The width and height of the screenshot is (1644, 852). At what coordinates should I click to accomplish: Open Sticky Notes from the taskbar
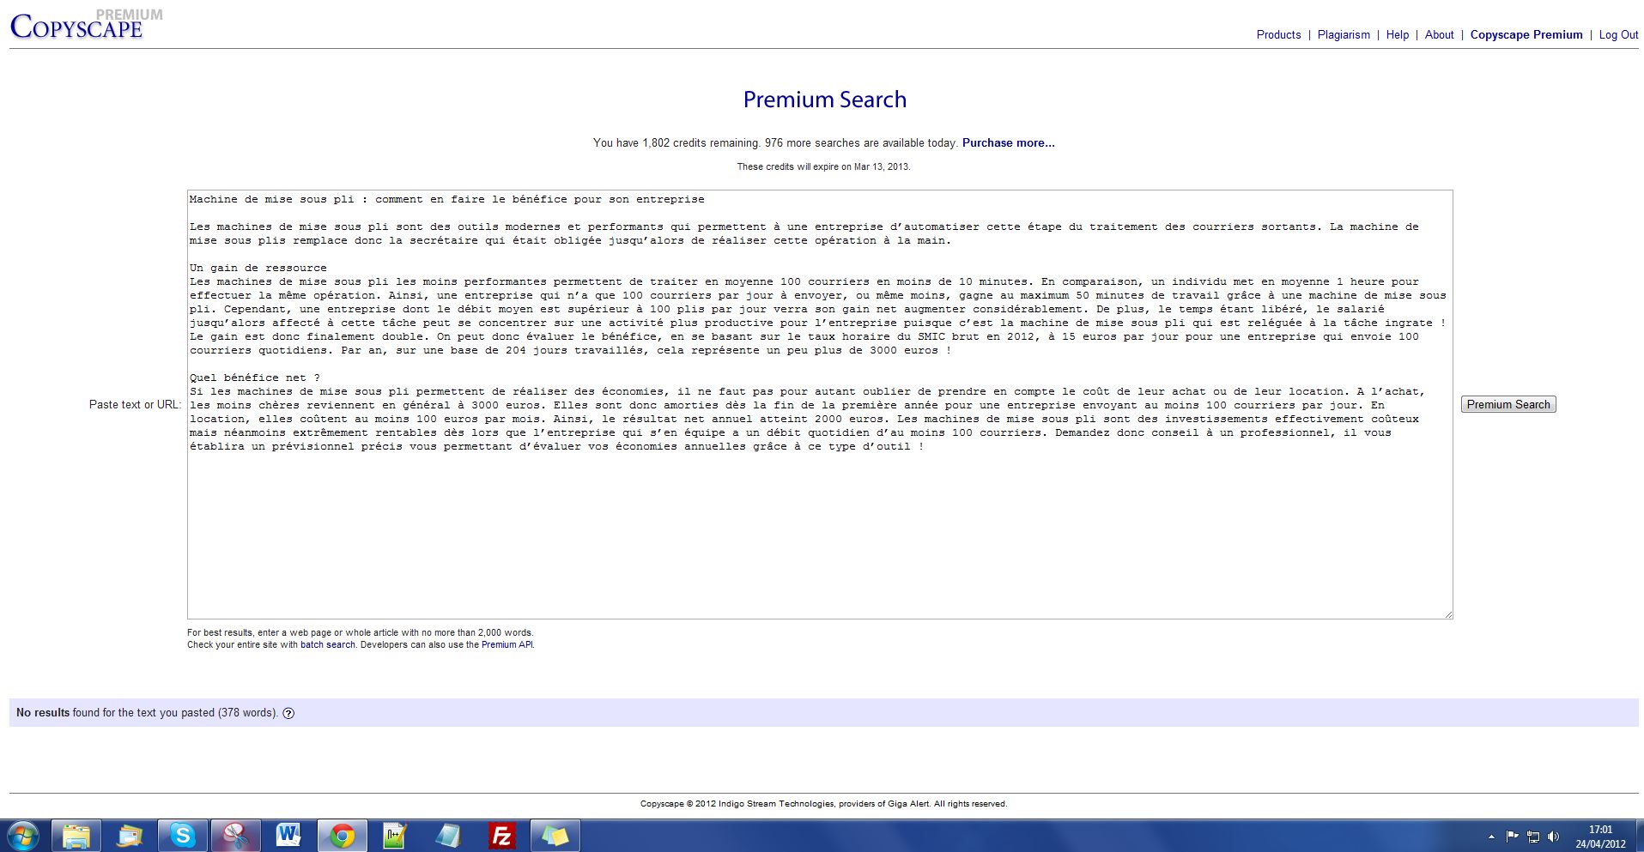(555, 835)
